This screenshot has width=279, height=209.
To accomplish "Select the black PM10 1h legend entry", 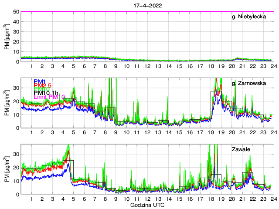I will coord(46,92).
